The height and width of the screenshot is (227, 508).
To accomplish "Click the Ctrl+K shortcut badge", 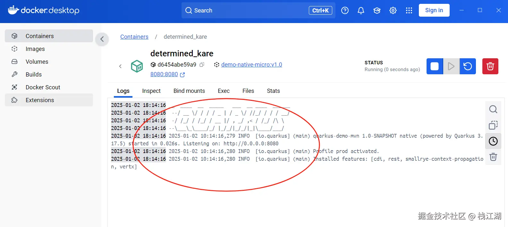I will [x=320, y=11].
